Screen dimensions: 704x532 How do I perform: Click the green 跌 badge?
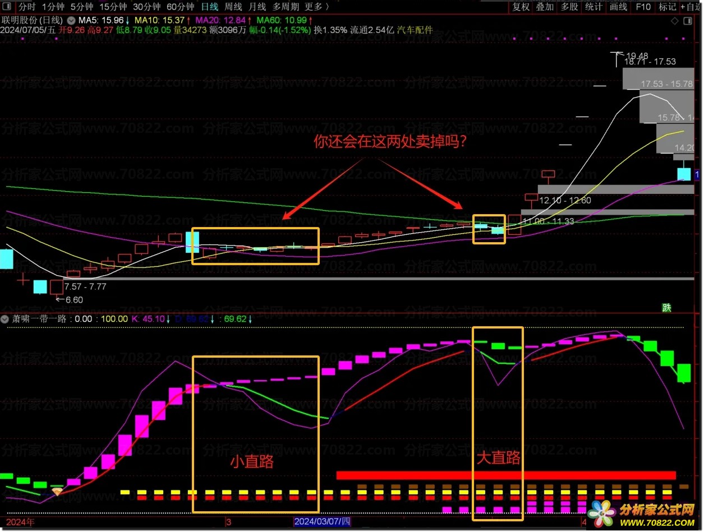tap(666, 307)
